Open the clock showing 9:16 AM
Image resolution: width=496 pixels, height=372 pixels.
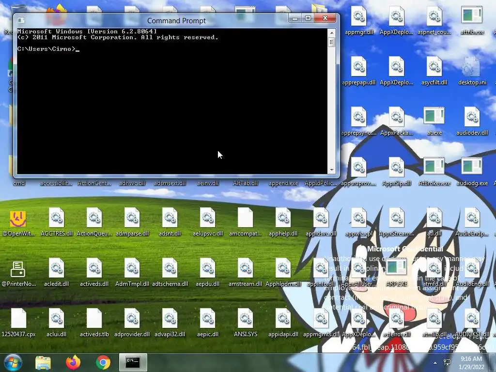[x=471, y=363]
